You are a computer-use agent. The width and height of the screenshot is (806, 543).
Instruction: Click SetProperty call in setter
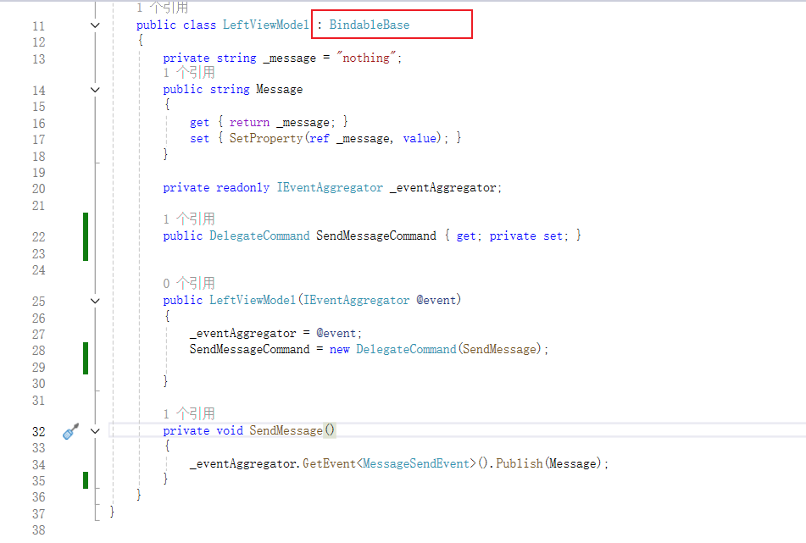(266, 138)
